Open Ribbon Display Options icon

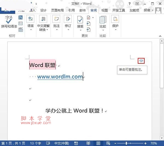pos(137,4)
